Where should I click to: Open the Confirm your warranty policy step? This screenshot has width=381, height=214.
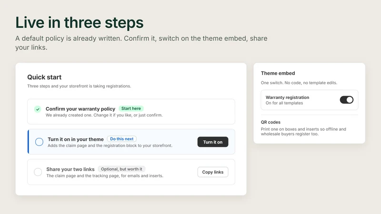coord(131,112)
